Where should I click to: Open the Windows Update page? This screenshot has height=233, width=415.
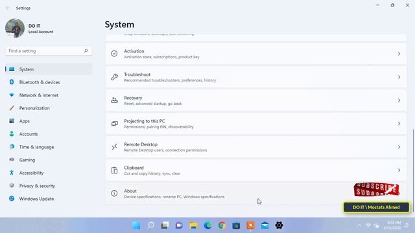[x=49, y=199]
